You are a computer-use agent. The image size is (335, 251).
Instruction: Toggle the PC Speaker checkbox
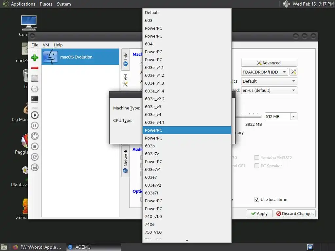point(257,166)
